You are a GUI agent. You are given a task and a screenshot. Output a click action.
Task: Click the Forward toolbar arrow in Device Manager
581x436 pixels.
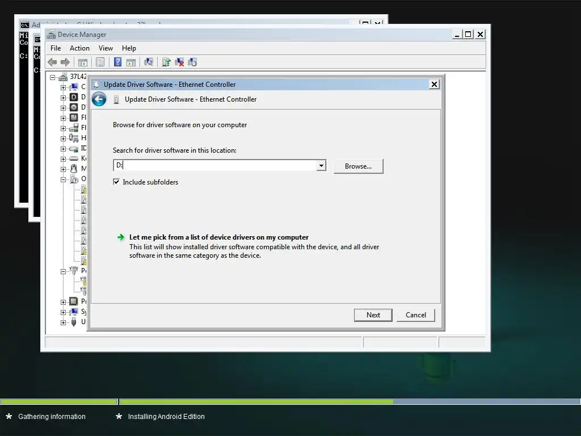tap(65, 62)
